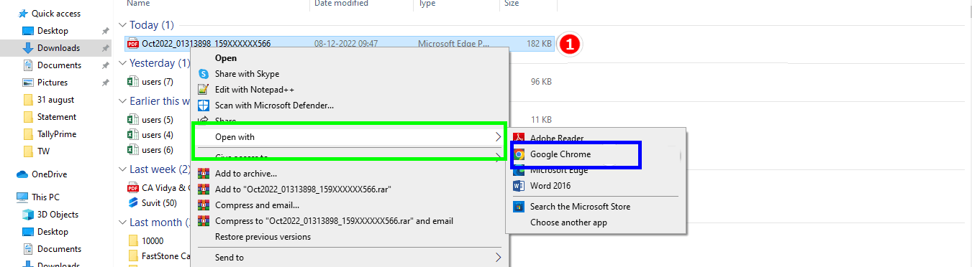972x267 pixels.
Task: Select Open in the context menu
Action: coord(225,58)
